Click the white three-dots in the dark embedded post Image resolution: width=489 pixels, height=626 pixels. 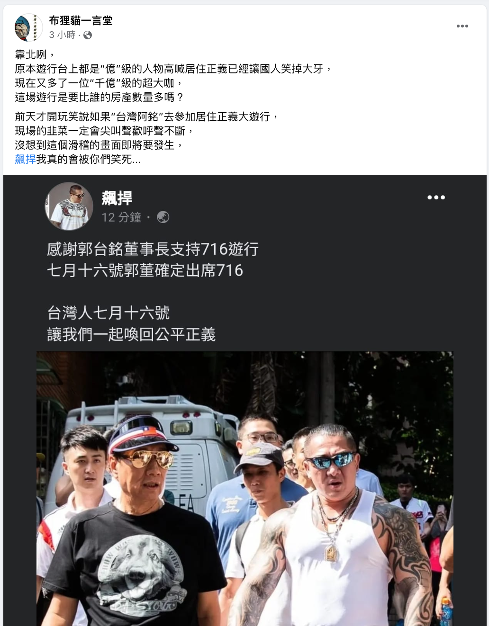436,197
